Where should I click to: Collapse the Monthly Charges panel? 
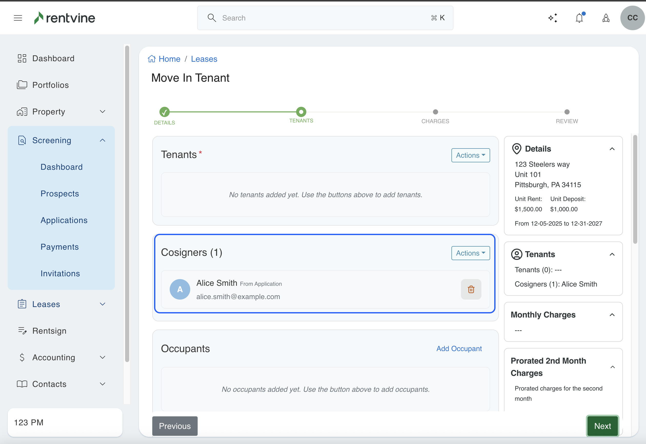tap(612, 315)
